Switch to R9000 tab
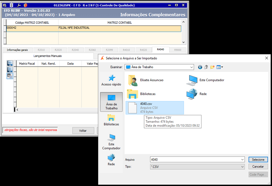 pos(178,50)
